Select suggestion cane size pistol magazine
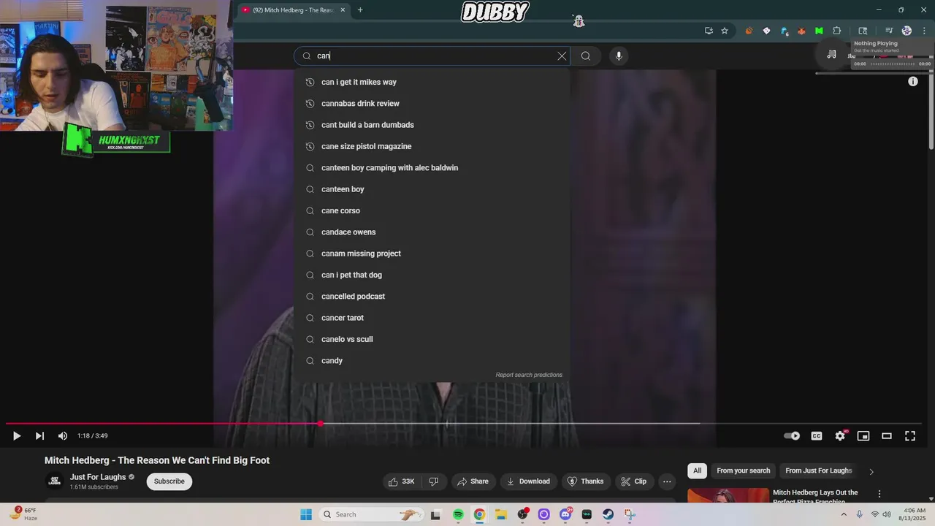 (x=432, y=146)
